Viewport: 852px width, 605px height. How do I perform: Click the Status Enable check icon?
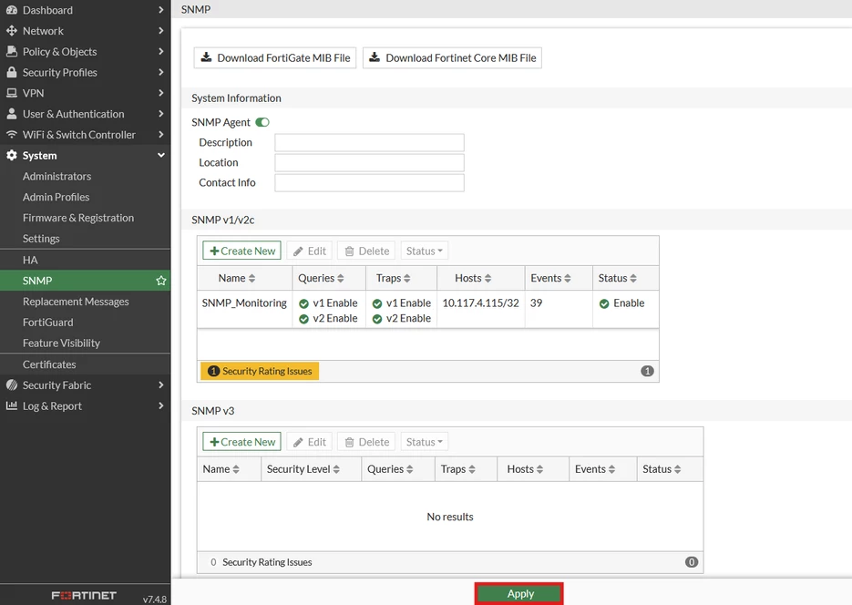pos(604,303)
